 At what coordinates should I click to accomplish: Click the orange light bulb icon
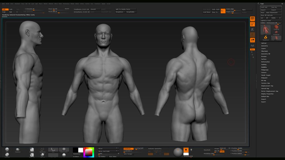186,150
